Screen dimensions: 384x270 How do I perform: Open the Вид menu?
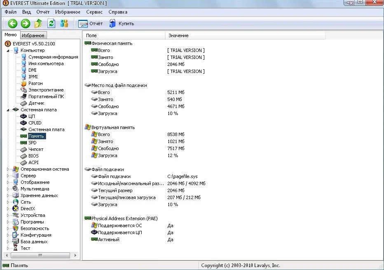(26, 12)
